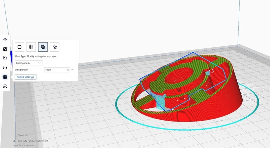Select the Scale tool

[5, 49]
